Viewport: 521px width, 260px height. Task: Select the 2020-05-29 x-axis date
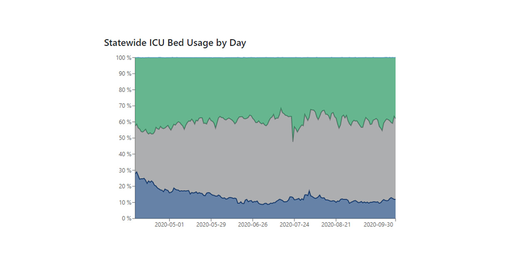(x=211, y=225)
